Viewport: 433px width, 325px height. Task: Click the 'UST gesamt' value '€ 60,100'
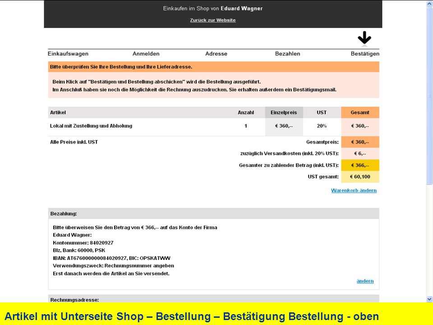(360, 177)
